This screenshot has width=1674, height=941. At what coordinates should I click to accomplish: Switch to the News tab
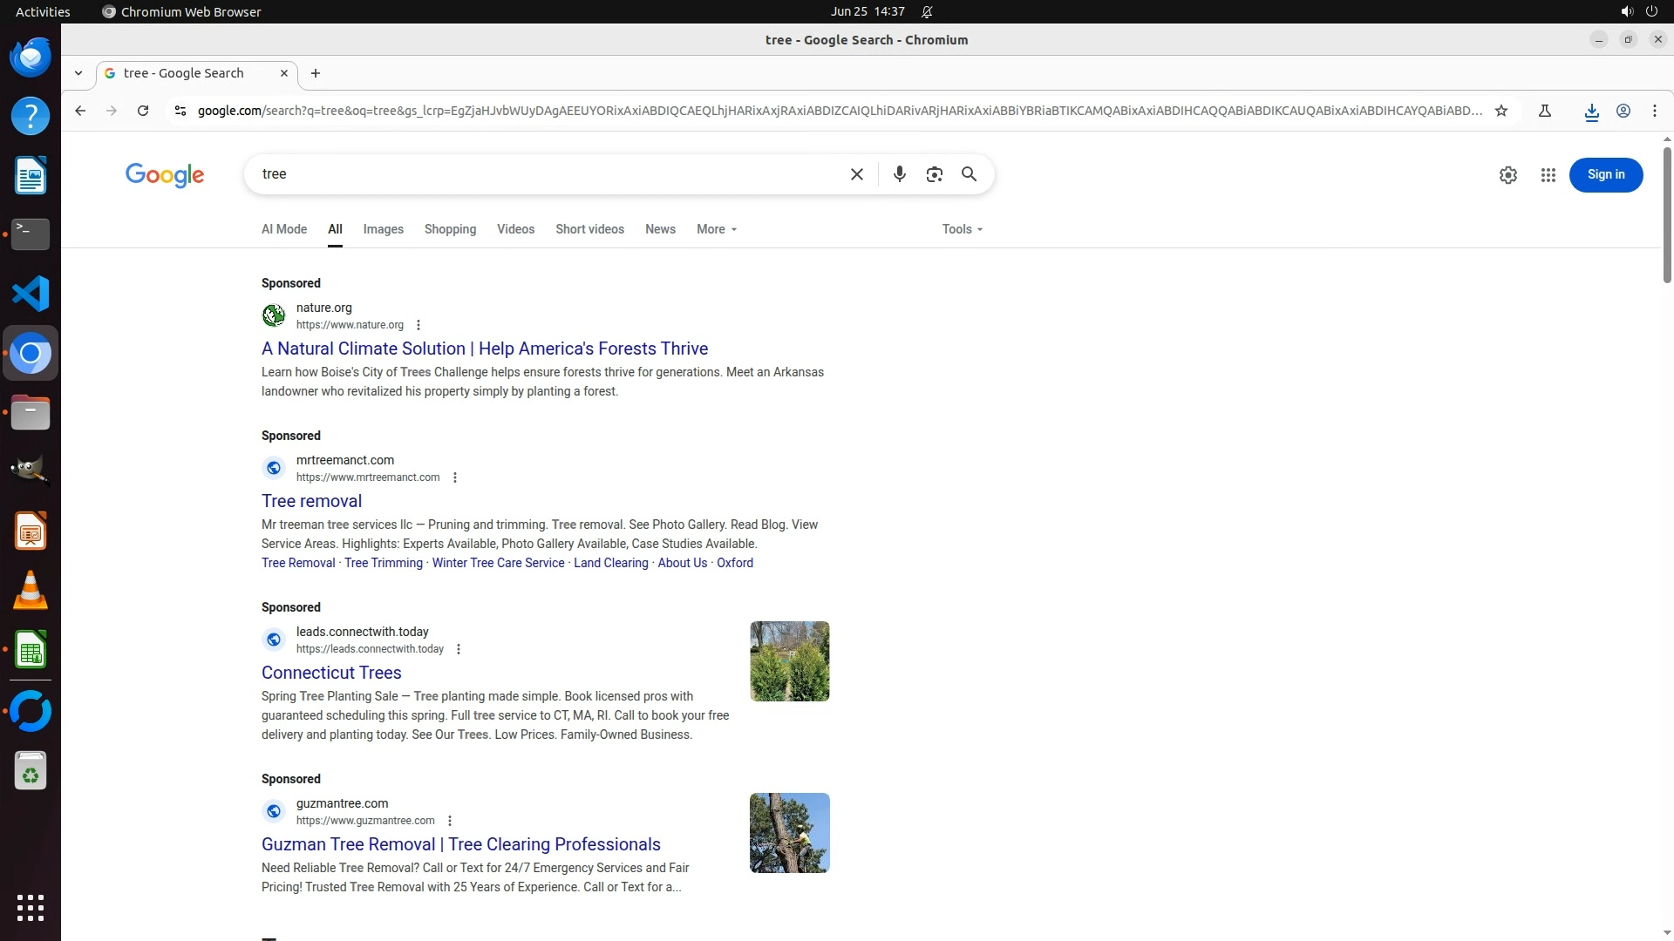tap(660, 229)
